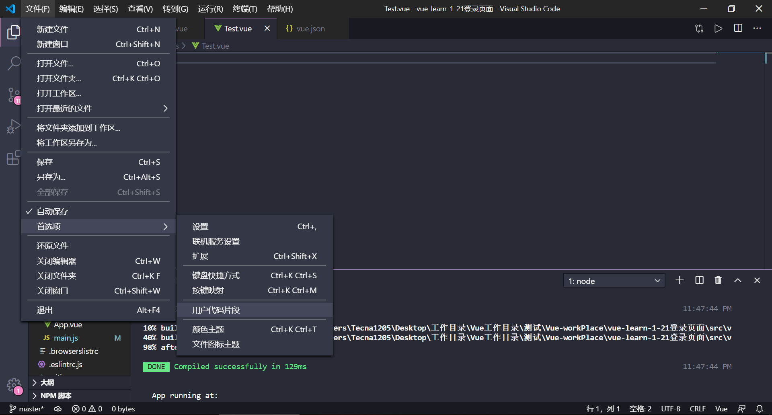Click the compare changes icon in editor toolbar
The image size is (772, 415).
click(x=699, y=29)
